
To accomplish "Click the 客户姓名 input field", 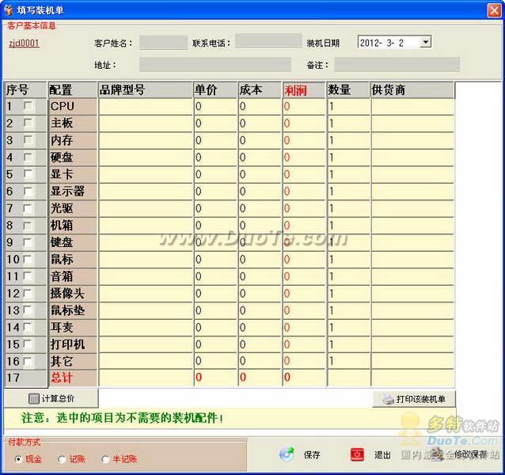I will (162, 43).
